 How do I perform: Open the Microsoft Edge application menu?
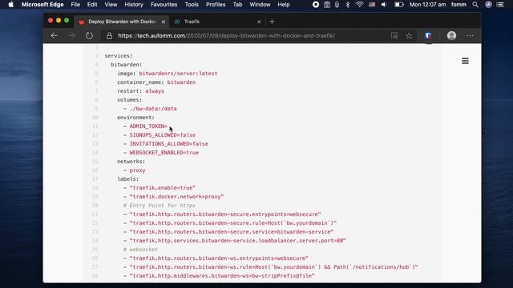coord(42,5)
